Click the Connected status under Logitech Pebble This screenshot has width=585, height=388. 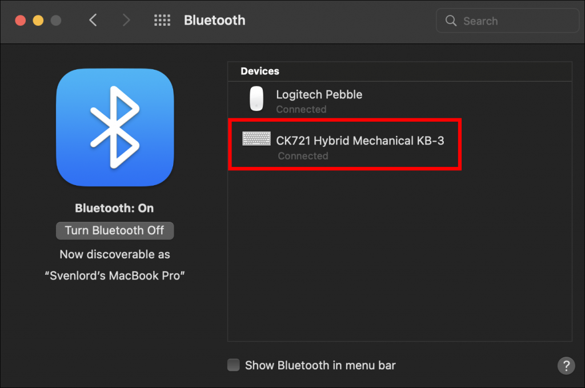(x=301, y=109)
